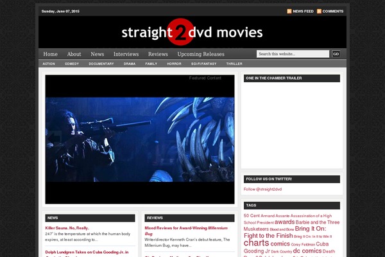Click the TAGS widget heading

tap(251, 206)
